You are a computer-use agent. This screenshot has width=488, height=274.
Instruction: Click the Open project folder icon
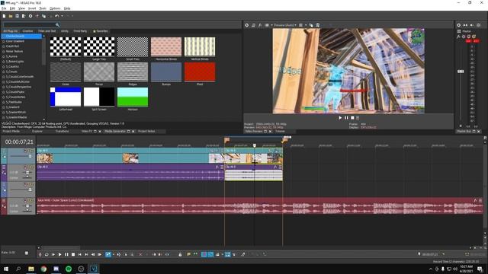tap(11, 16)
